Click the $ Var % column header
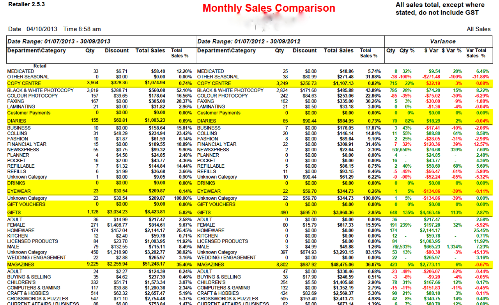This screenshot has width=499, height=305. tap(451, 51)
